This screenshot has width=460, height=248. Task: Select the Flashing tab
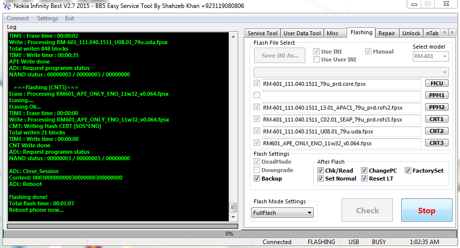pyautogui.click(x=361, y=32)
